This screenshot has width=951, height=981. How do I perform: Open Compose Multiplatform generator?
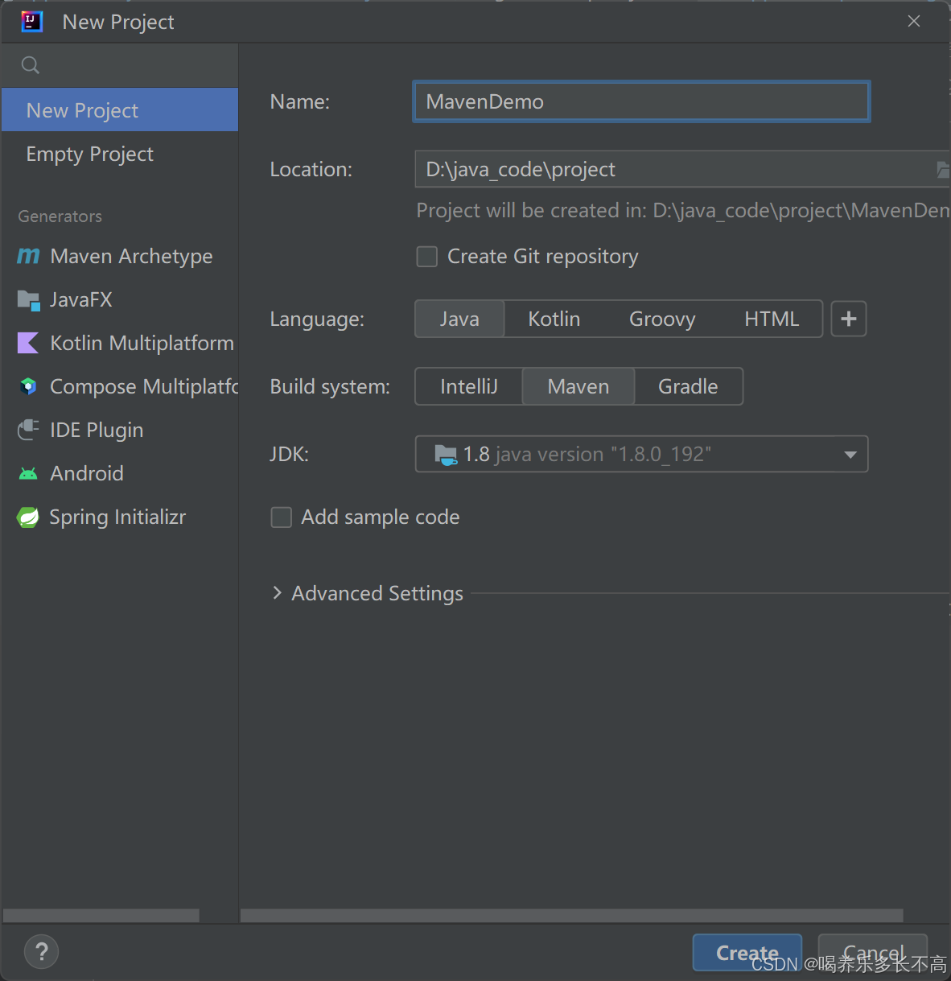tap(119, 386)
